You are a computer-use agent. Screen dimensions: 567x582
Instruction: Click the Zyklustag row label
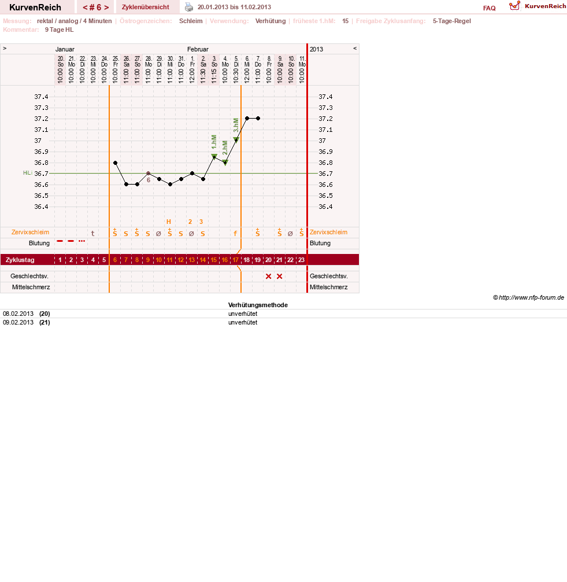click(20, 260)
